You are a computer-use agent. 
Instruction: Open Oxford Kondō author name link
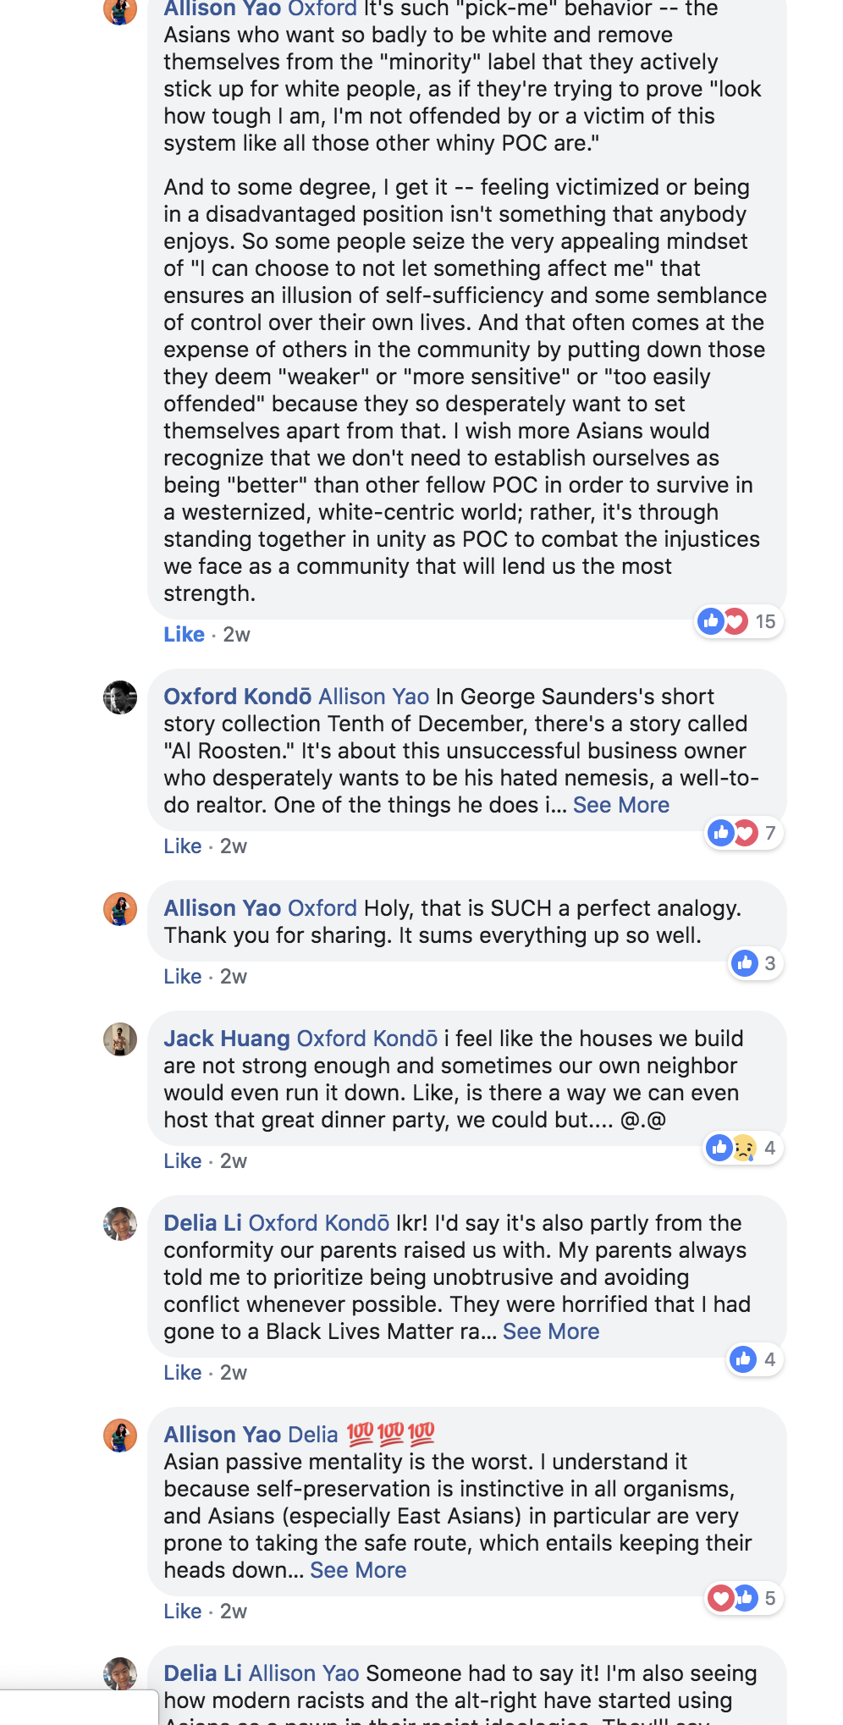(238, 697)
